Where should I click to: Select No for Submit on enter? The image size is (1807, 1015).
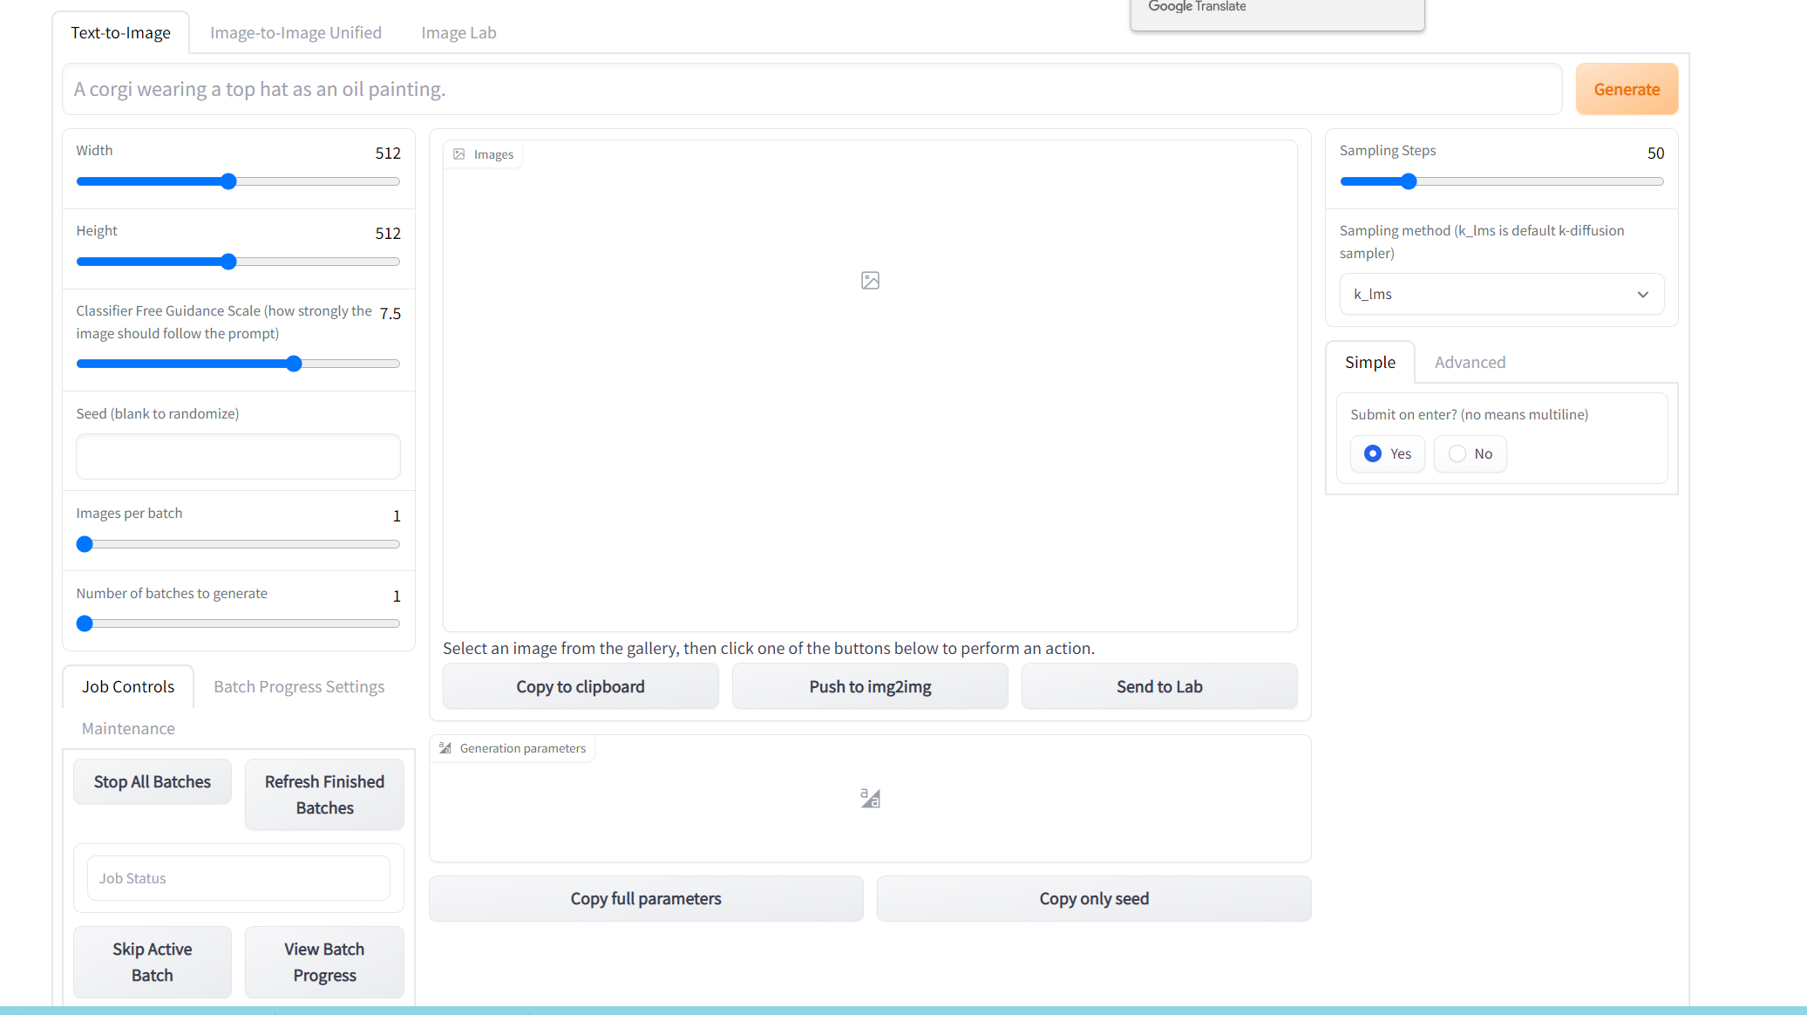1457,453
